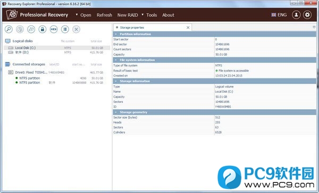Click the user account icon
The height and width of the screenshot is (193, 319).
click(296, 15)
